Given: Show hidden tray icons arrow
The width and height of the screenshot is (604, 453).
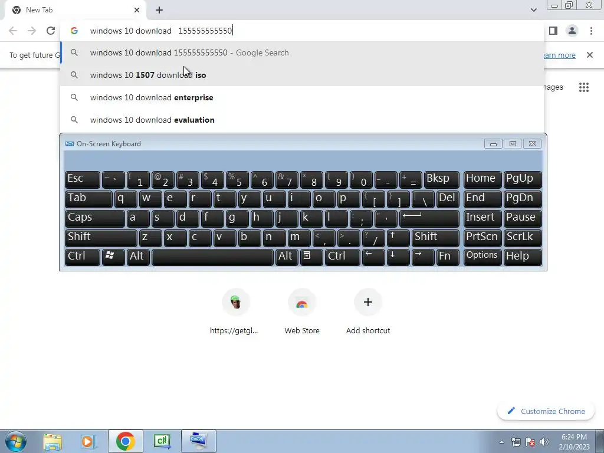Looking at the screenshot, I should pos(501,442).
